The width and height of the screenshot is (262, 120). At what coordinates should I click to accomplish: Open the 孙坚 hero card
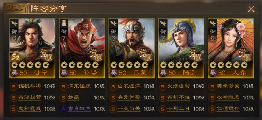(x=82, y=48)
